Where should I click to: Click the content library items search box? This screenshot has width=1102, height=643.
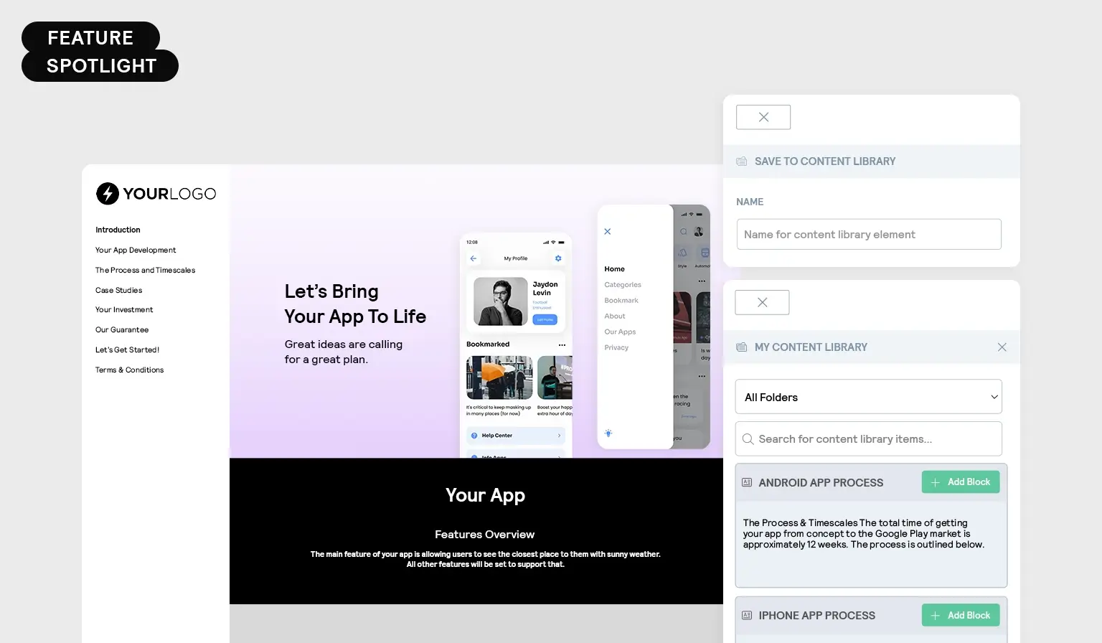868,438
